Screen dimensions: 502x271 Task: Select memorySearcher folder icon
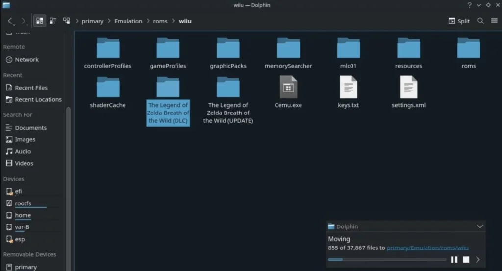[x=288, y=48]
